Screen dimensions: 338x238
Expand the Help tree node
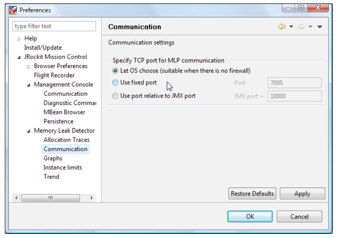[x=19, y=39]
